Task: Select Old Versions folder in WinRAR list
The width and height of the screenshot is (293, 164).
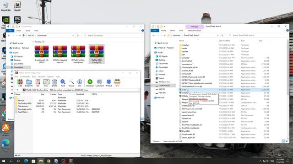Action: tap(22, 106)
